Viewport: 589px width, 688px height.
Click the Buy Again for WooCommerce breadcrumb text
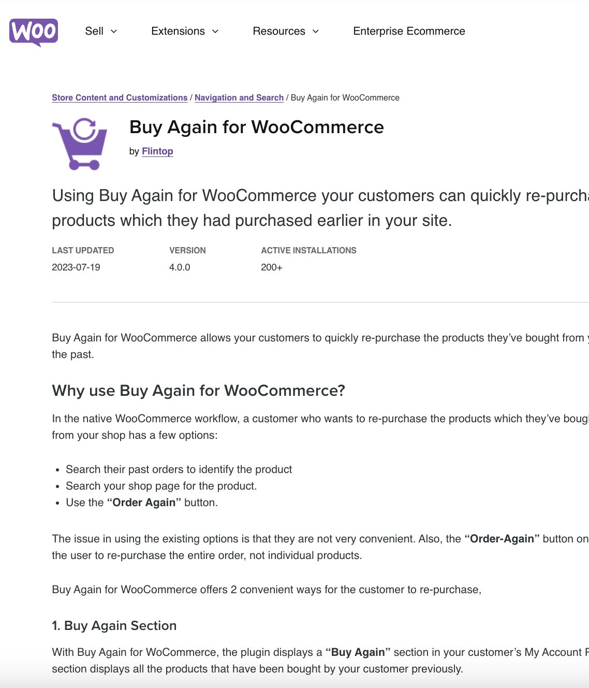tap(345, 97)
